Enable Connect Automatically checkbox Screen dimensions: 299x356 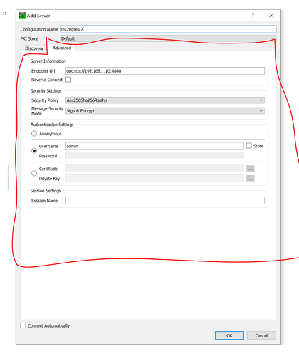tap(23, 325)
